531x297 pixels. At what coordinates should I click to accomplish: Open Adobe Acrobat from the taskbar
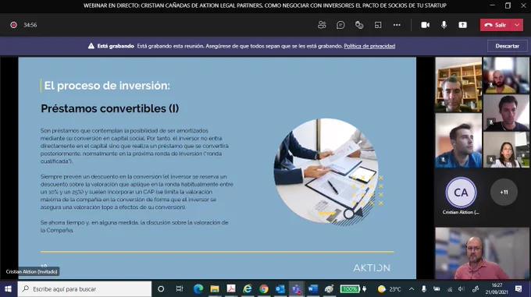[x=231, y=289]
